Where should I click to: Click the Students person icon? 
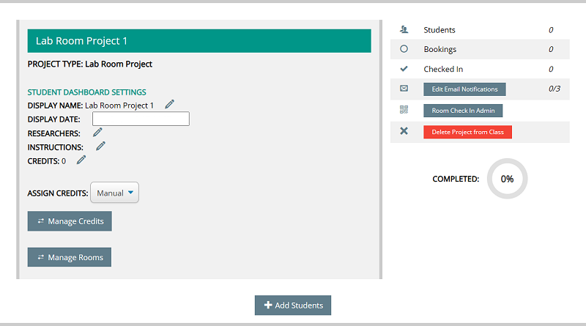[404, 30]
